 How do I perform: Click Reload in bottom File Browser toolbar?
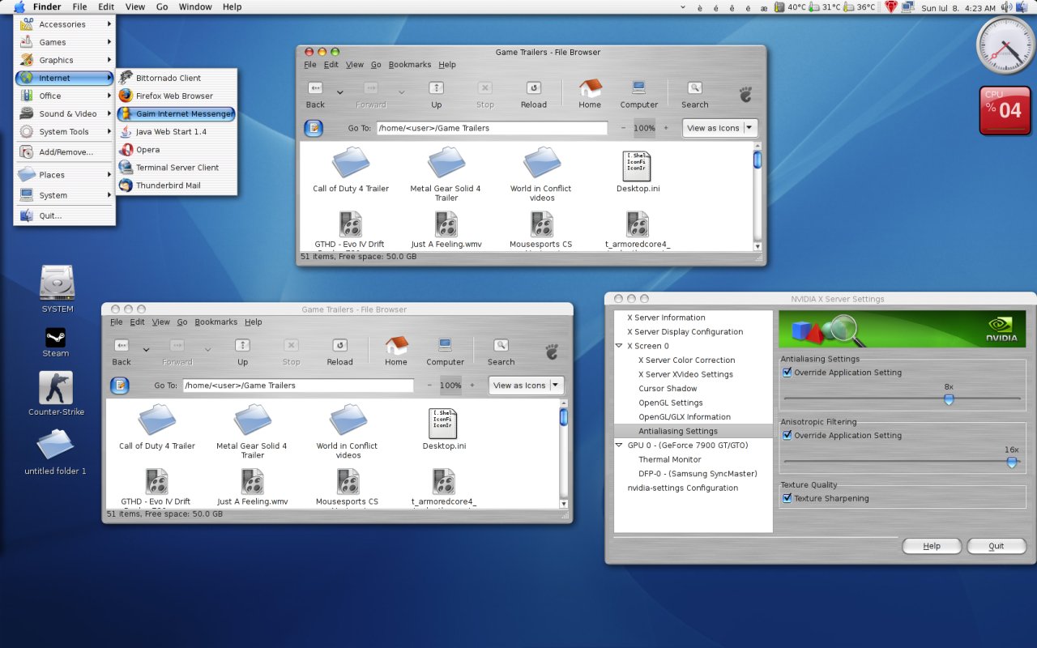pyautogui.click(x=339, y=352)
